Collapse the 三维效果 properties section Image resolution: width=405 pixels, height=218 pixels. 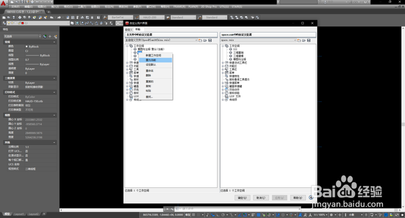54,78
